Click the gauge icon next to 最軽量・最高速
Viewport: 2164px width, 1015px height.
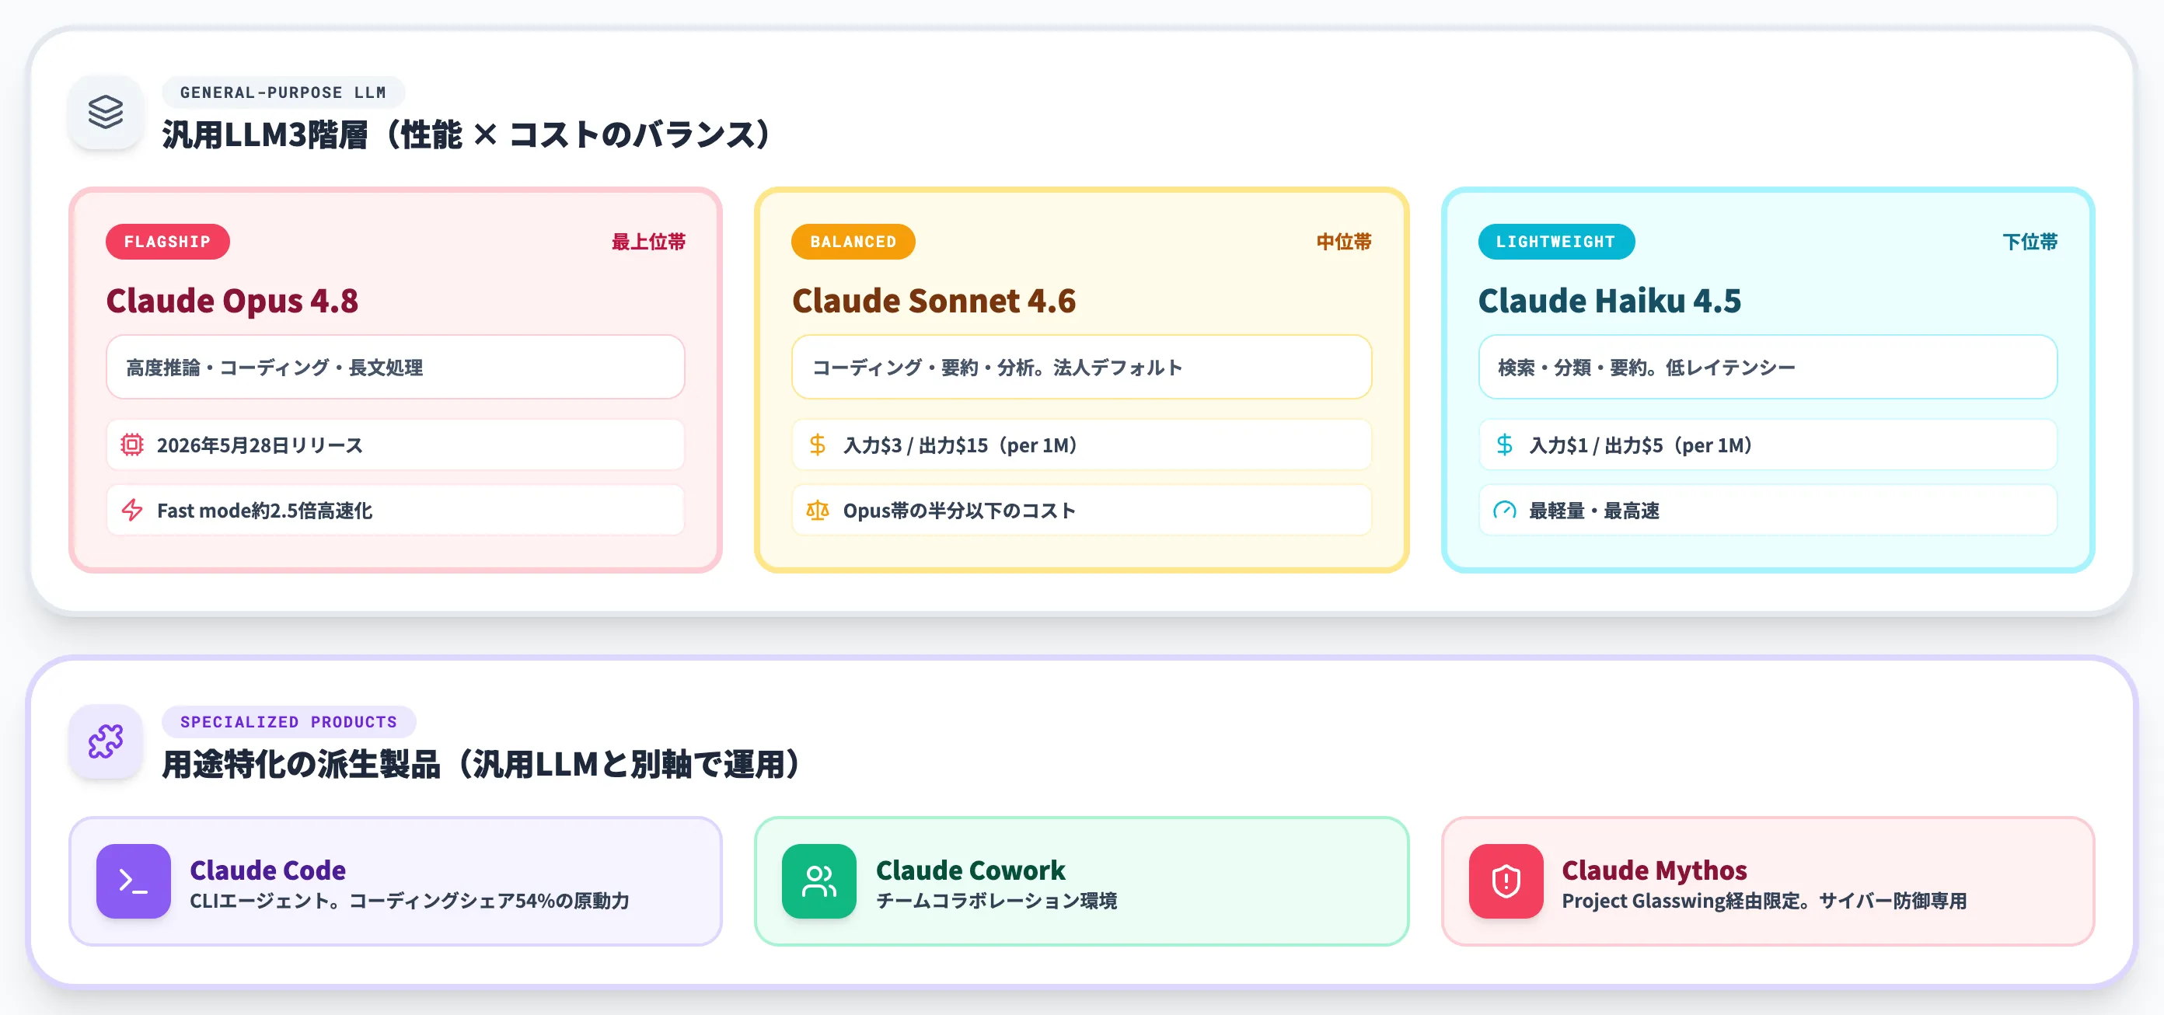coord(1505,510)
